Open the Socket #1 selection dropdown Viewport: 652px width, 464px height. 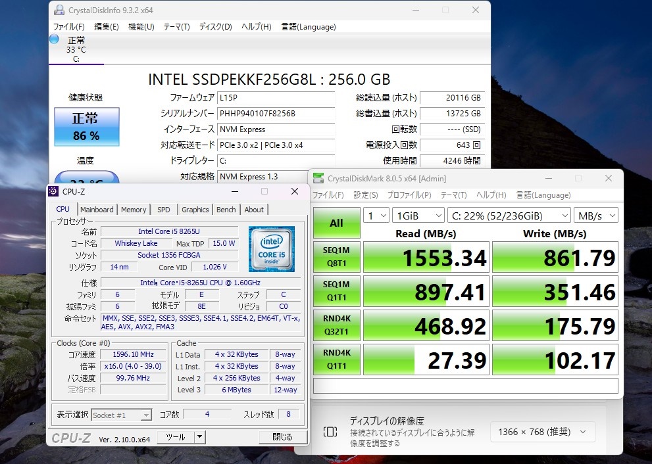point(122,415)
